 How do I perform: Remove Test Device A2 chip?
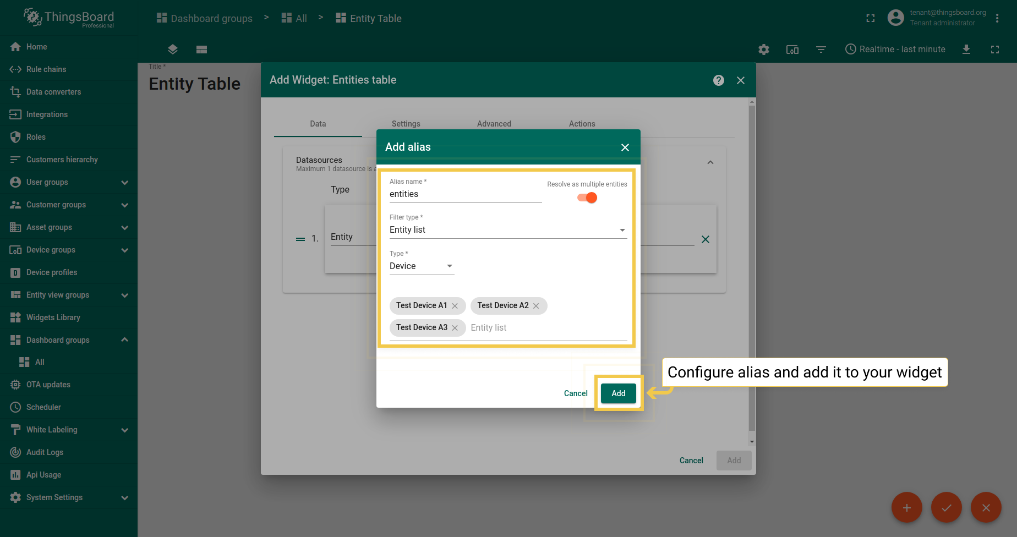tap(536, 306)
